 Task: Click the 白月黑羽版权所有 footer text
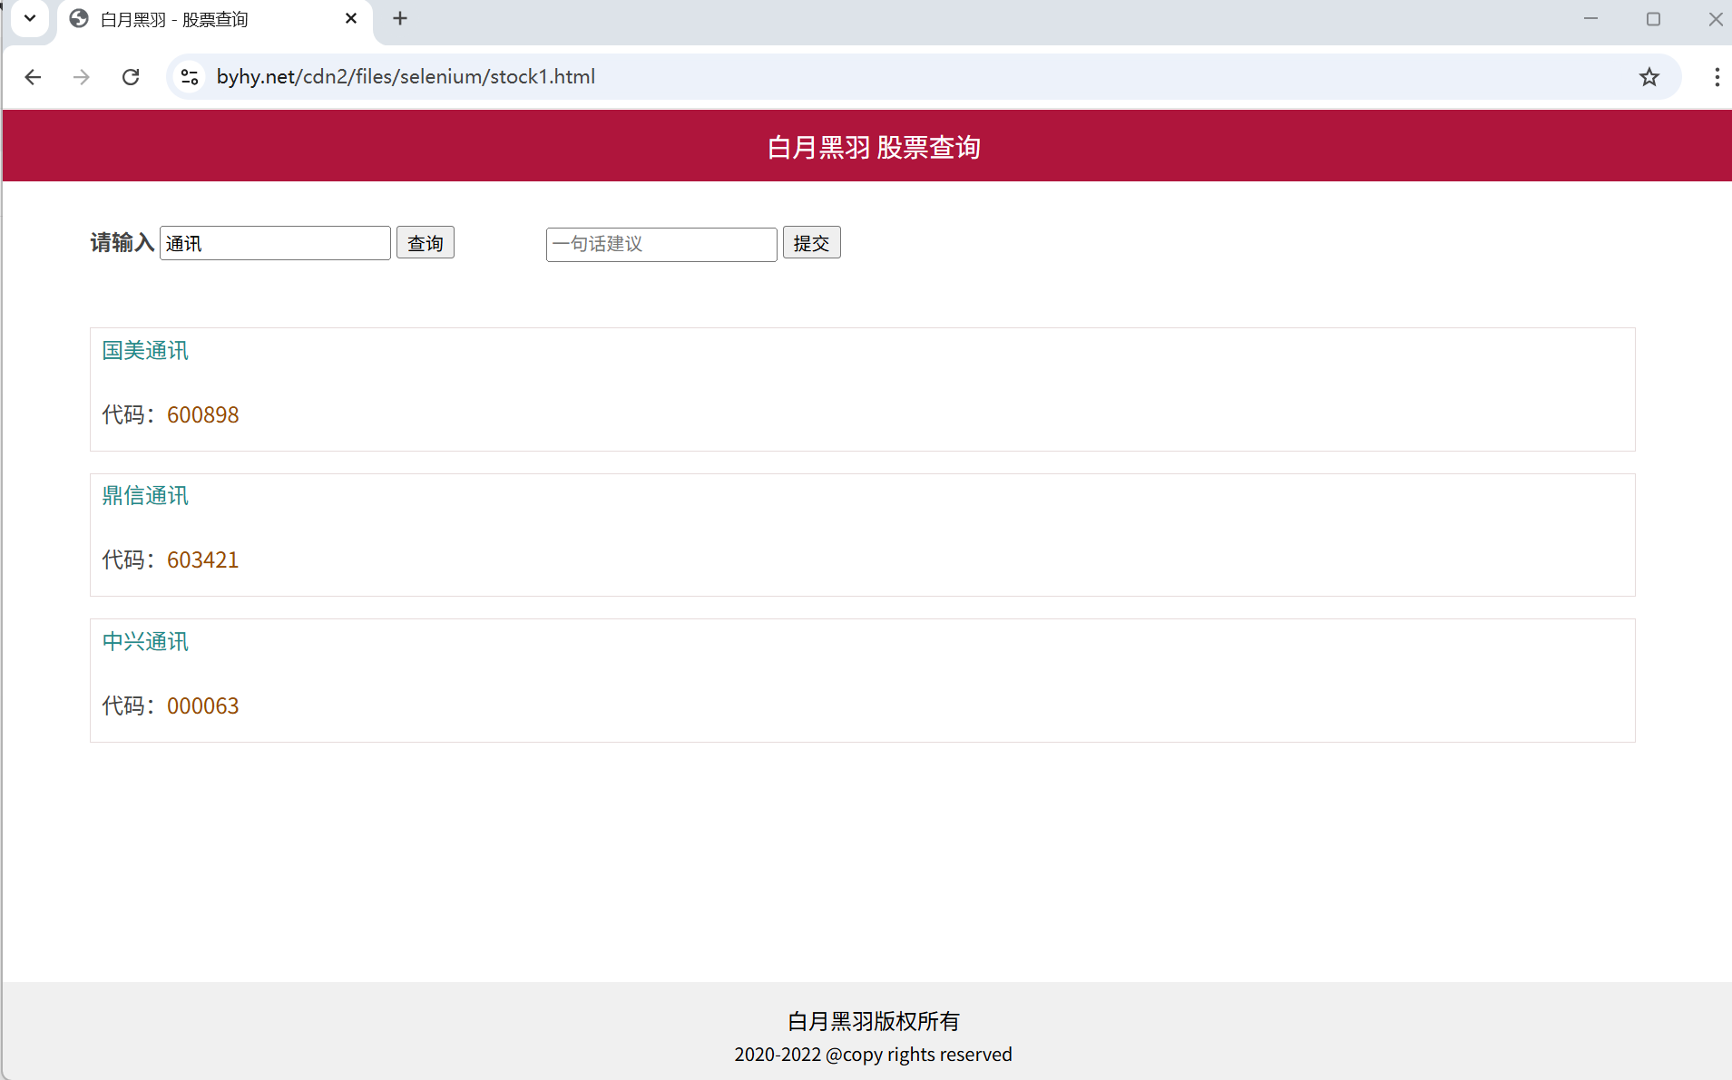[874, 1022]
